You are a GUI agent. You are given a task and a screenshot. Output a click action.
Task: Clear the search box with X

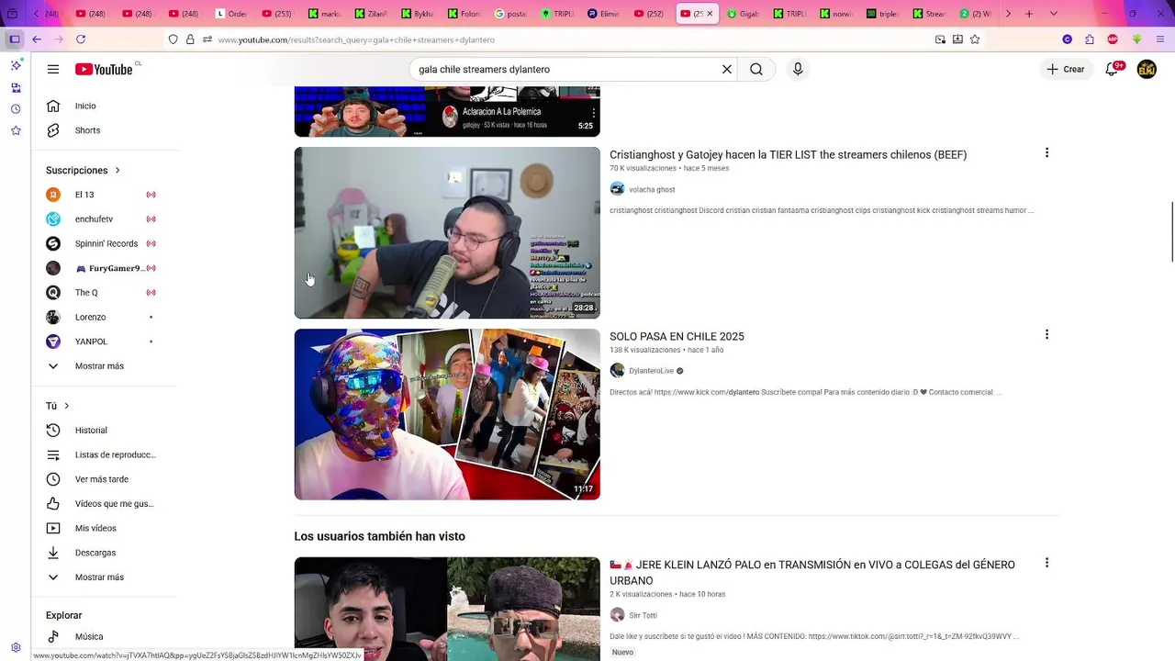tap(727, 69)
